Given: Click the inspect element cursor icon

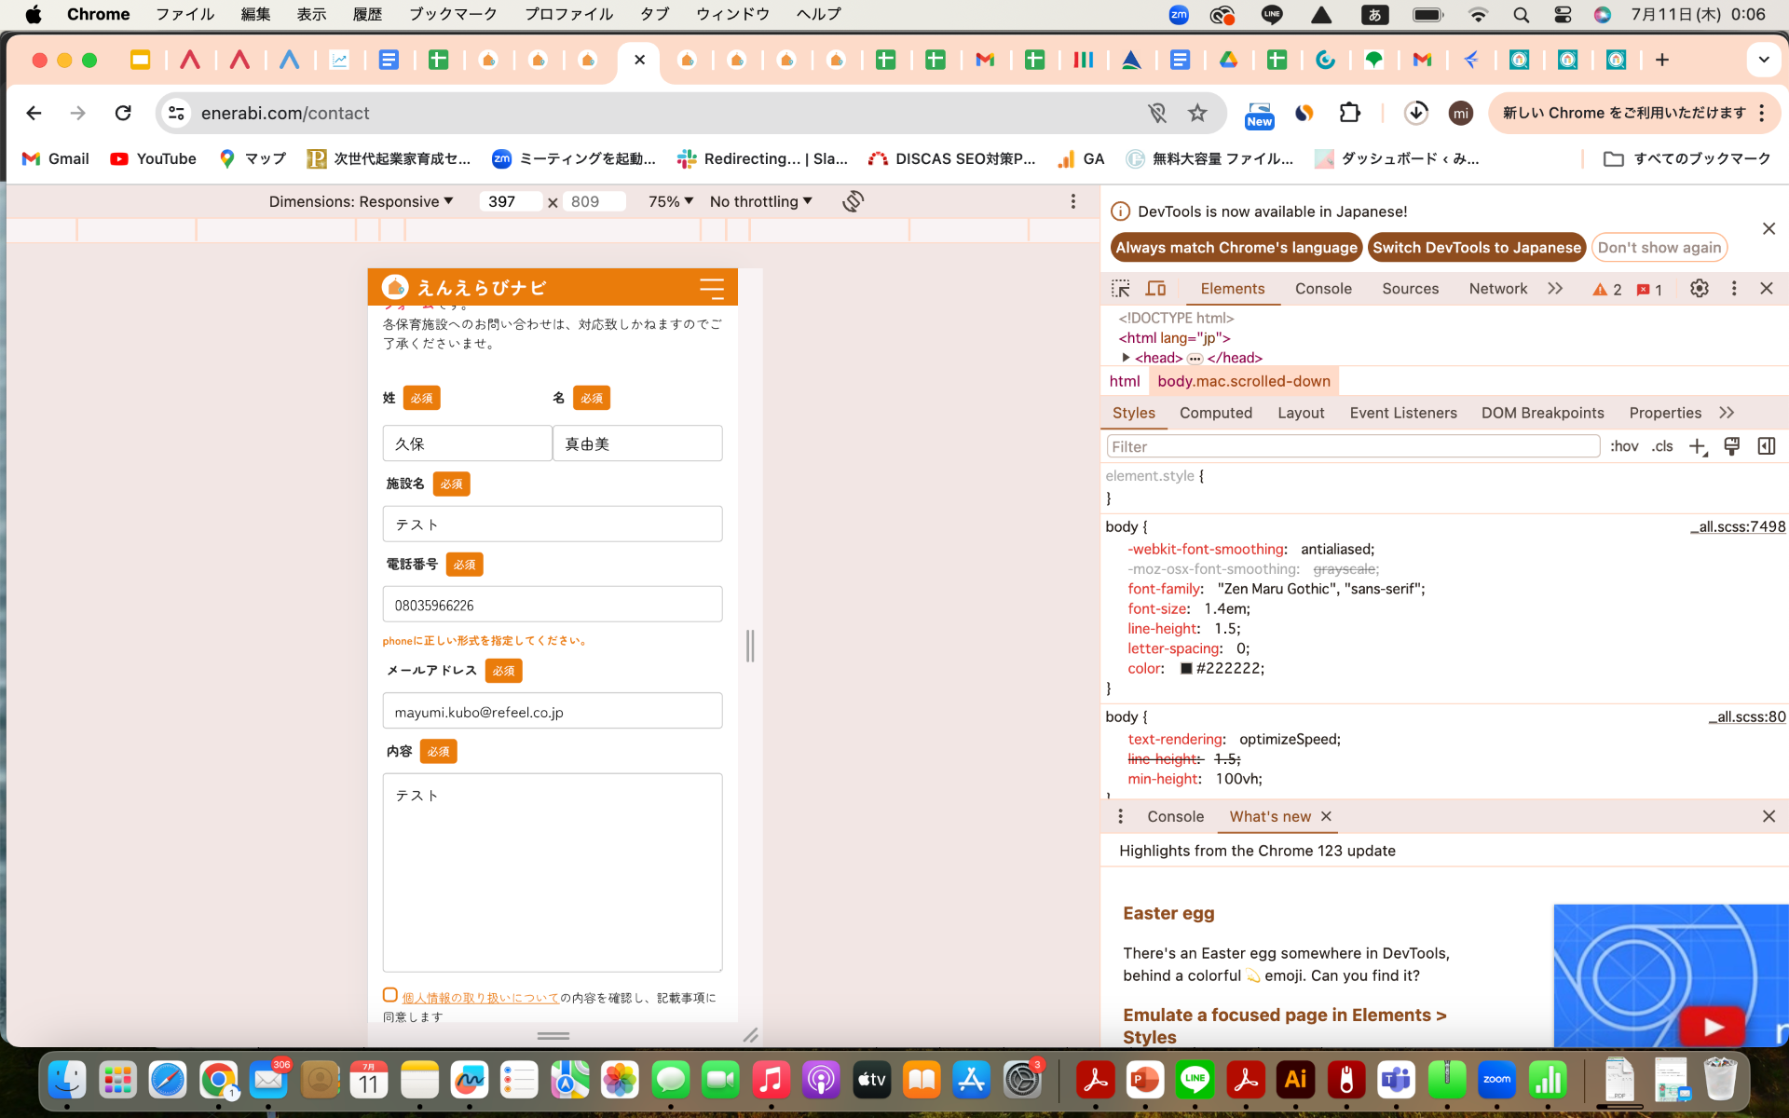Looking at the screenshot, I should pos(1121,289).
